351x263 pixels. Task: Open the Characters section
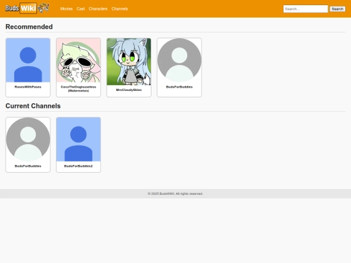(98, 9)
